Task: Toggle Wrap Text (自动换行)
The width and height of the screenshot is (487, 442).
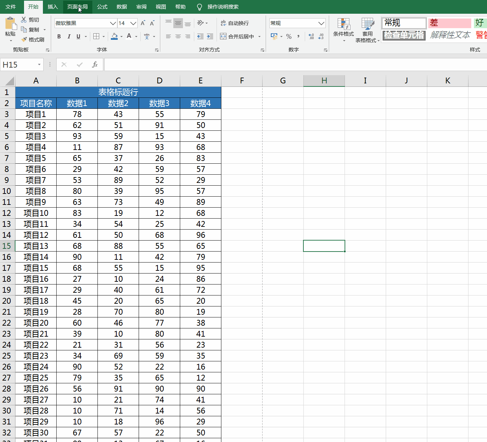Action: (235, 23)
